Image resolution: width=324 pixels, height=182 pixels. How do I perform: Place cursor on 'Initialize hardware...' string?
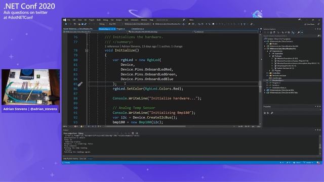pos(173,99)
